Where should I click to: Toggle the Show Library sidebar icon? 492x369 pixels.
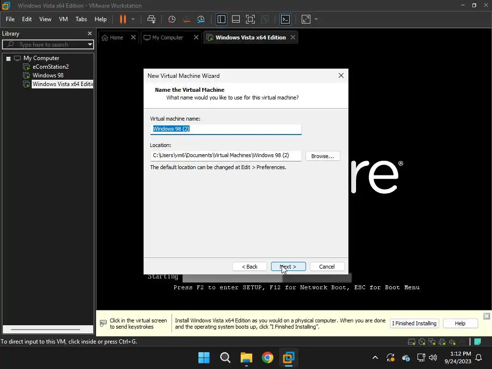pyautogui.click(x=221, y=19)
